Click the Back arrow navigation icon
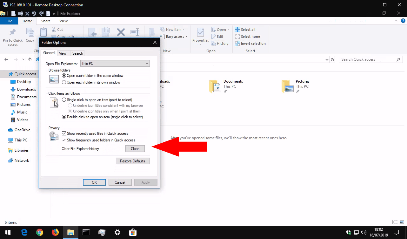Viewport: 407px width, 239px height. (x=7, y=59)
